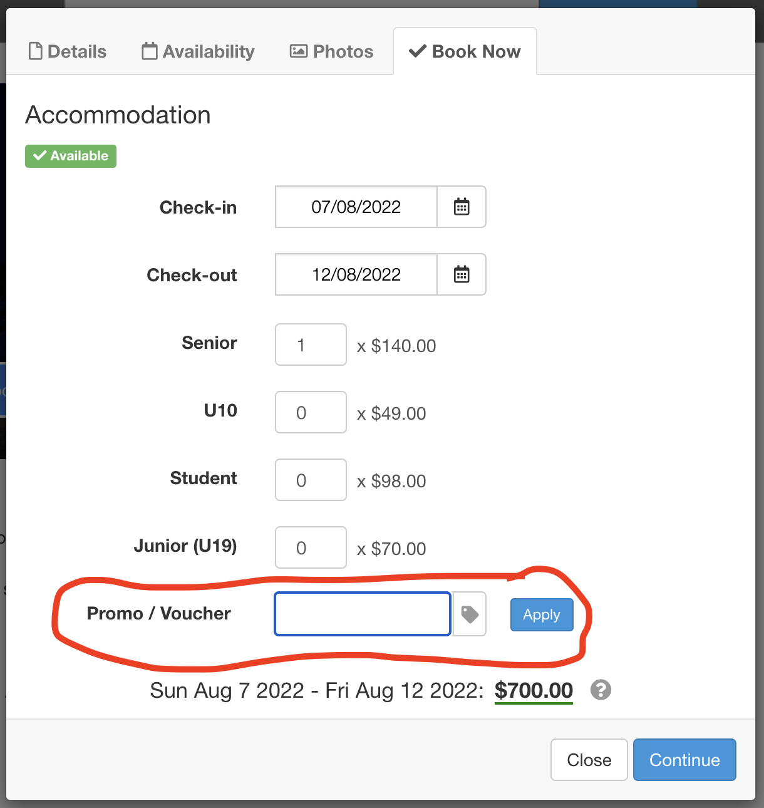
Task: Open the Check-out calendar picker icon
Action: 462,274
